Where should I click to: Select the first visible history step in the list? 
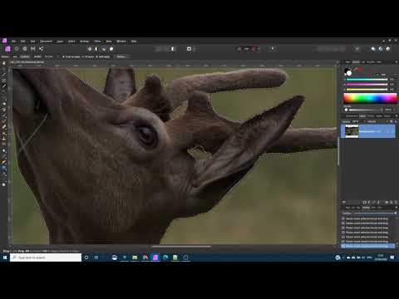[368, 218]
